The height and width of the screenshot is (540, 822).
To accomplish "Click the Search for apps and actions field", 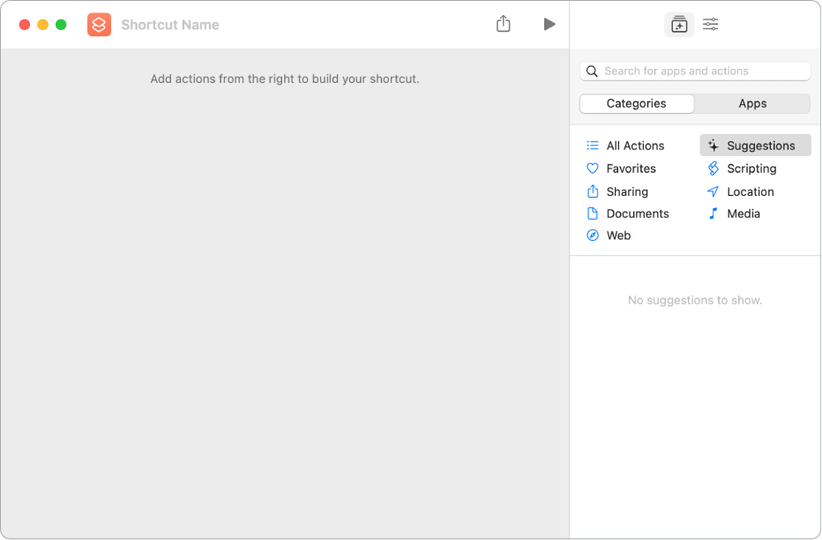I will pos(701,71).
